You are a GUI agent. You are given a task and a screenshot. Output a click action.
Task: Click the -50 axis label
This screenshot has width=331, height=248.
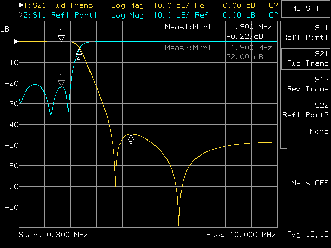11,145
